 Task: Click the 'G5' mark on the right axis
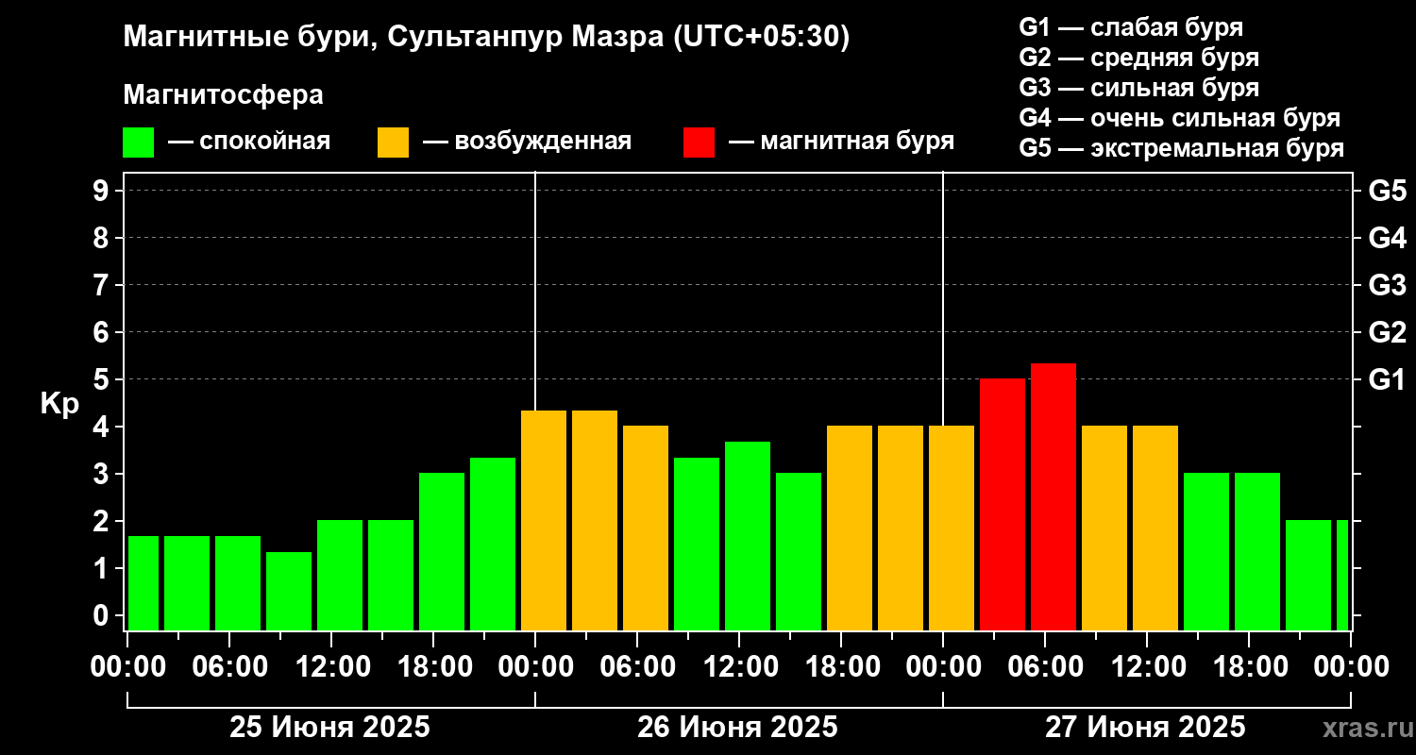click(1387, 191)
